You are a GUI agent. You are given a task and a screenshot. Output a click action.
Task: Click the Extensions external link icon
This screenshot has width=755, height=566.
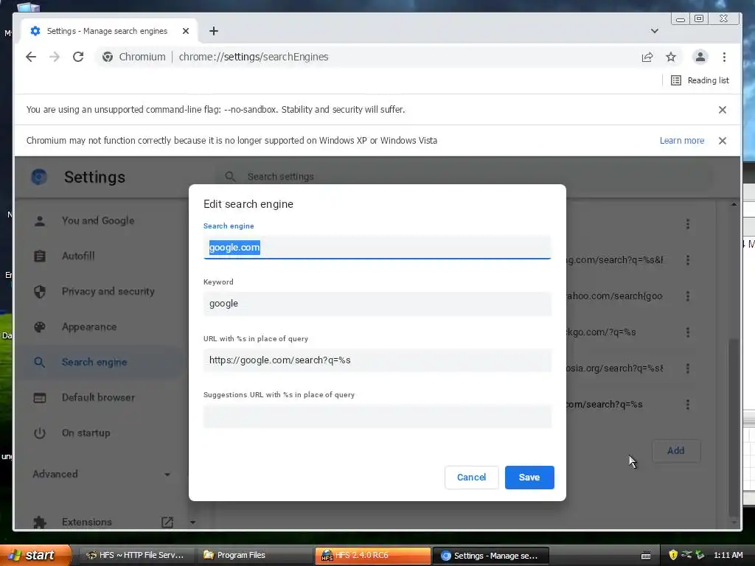[167, 523]
